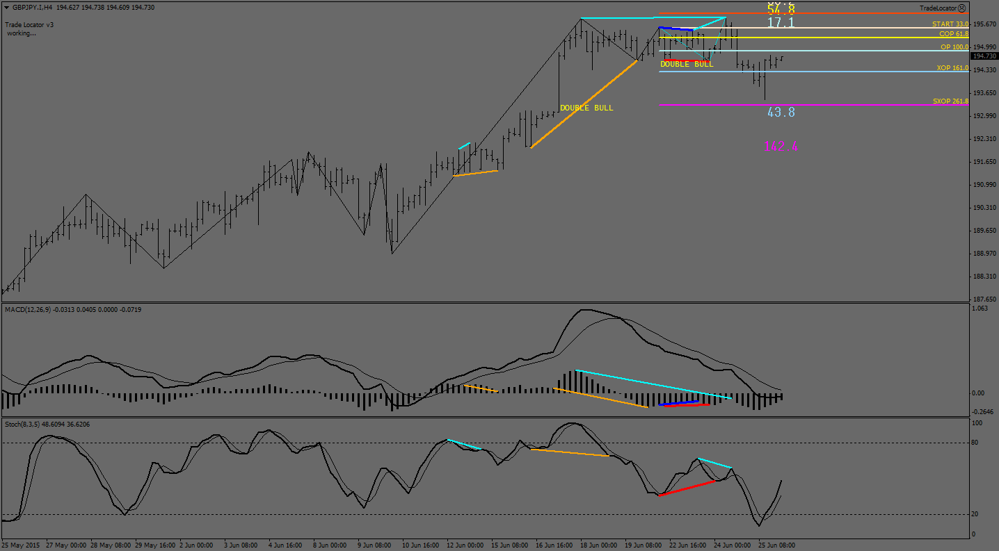Screen dimensions: 999x551
Task: Click the 194.330 price on the scale
Action: pyautogui.click(x=984, y=70)
